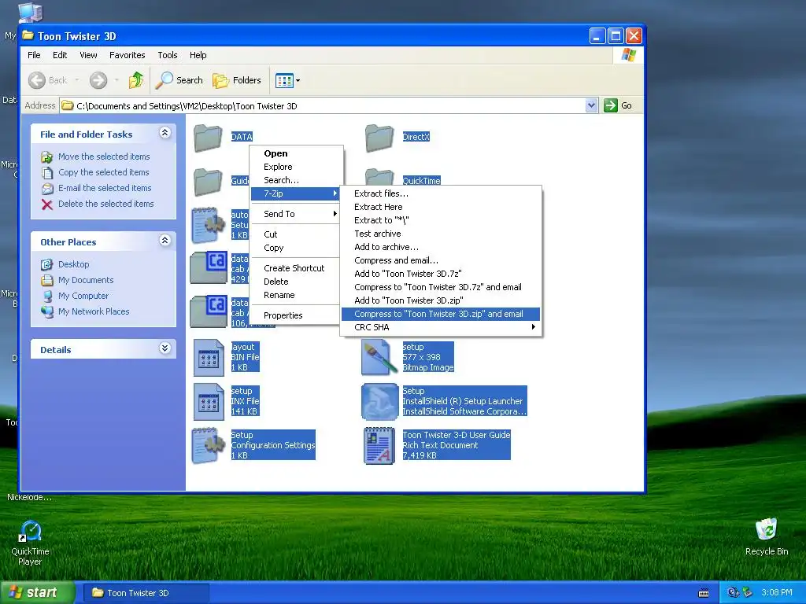Collapse the Other Places panel
806x604 pixels.
click(165, 241)
